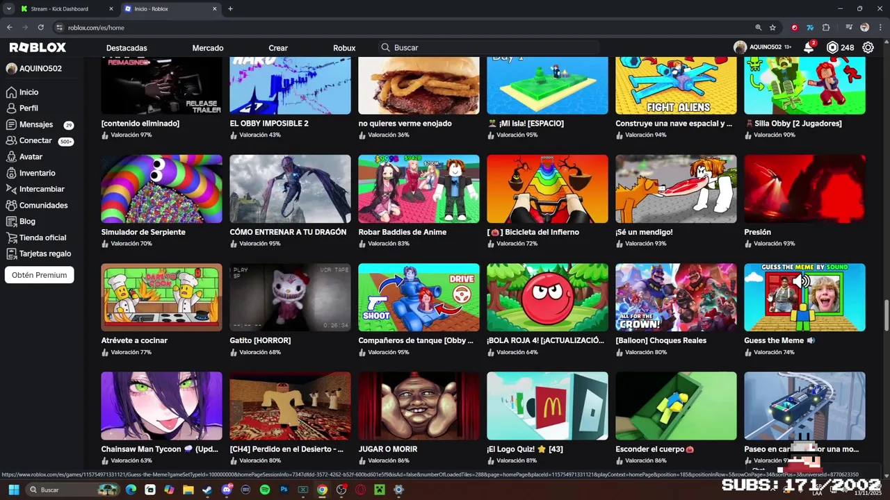Open Atrévete a cocinar game thumbnail
This screenshot has height=500, width=890.
click(x=161, y=297)
